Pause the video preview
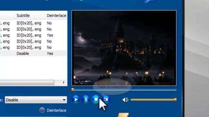Image resolution: width=209 pixels, height=117 pixels. [86, 99]
